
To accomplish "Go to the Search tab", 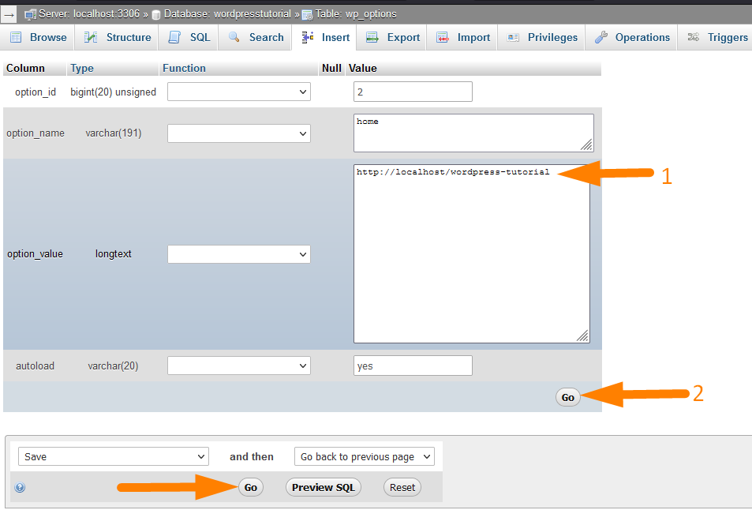I will pyautogui.click(x=255, y=37).
